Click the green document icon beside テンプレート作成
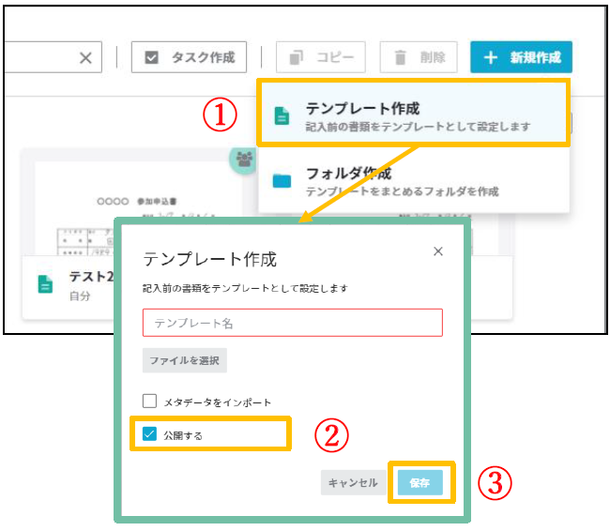 point(281,115)
